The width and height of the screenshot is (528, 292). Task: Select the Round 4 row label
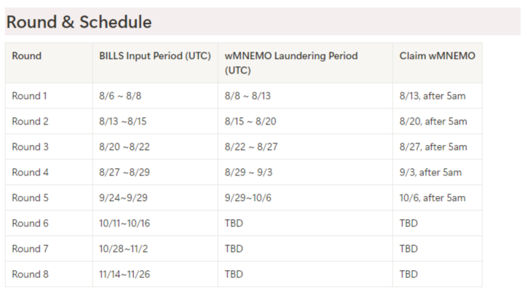pos(30,173)
